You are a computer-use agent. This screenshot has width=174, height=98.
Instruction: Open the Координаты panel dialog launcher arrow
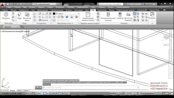pyautogui.click(x=51, y=24)
